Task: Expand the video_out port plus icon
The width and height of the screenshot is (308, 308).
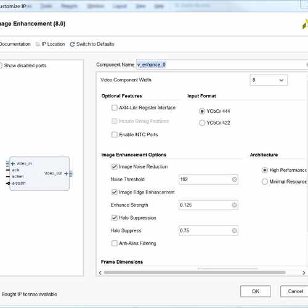Action: (x=66, y=174)
